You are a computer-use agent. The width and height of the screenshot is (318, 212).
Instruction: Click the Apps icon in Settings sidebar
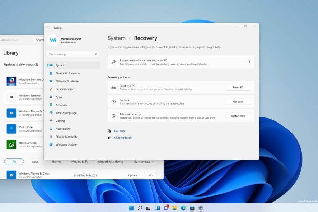pos(51,97)
